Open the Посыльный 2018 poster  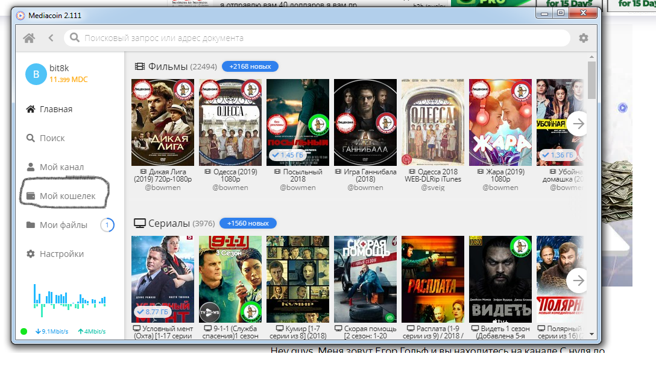click(x=298, y=122)
